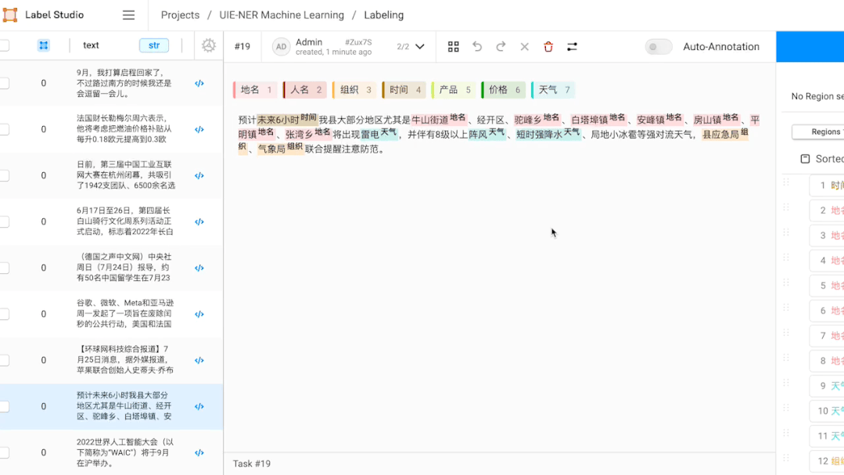This screenshot has height=475, width=844.
Task: Redo the annotation action
Action: [x=501, y=47]
